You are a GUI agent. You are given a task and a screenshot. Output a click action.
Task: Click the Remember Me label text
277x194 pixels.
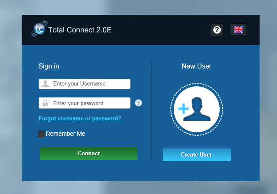tap(65, 134)
